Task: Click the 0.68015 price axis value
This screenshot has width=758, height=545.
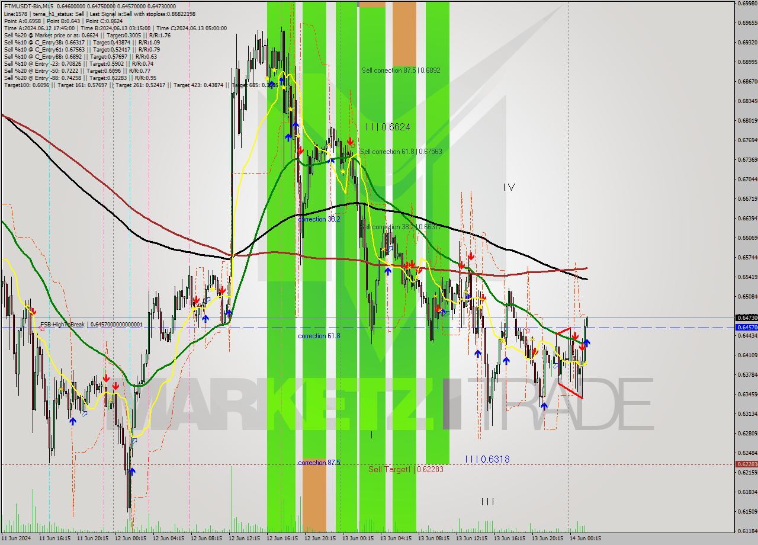Action: [747, 121]
